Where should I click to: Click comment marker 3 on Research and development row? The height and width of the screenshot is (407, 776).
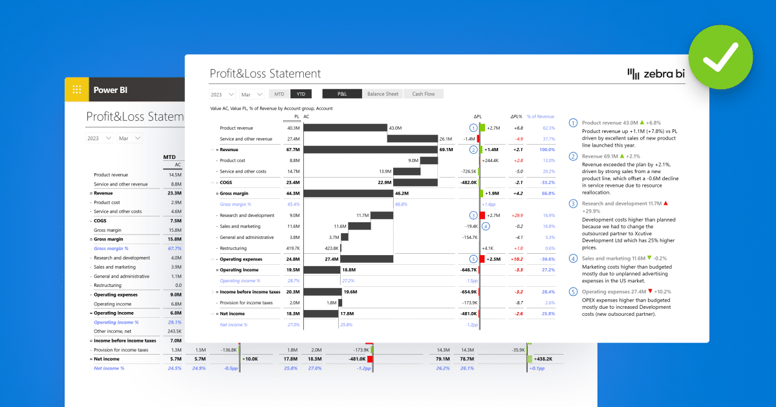tap(473, 215)
